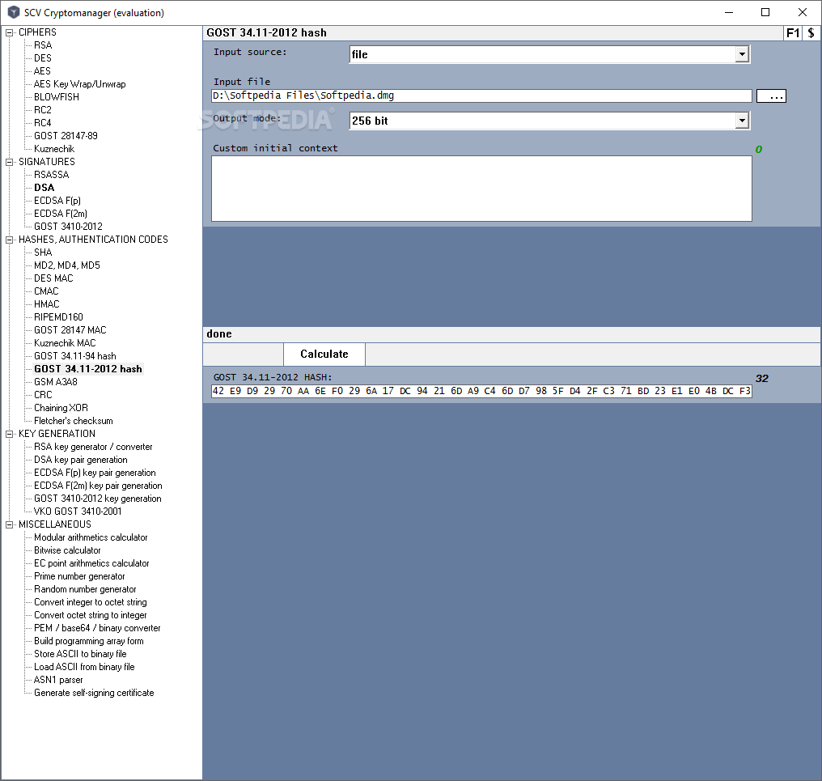The width and height of the screenshot is (822, 781).
Task: Open Store ASCII to binary file
Action: coord(80,654)
